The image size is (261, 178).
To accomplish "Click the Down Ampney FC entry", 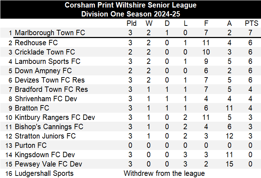I will (x=43, y=71).
